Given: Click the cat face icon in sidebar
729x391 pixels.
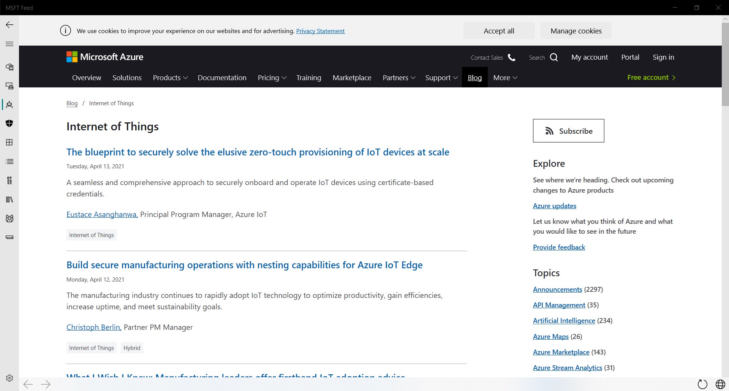Looking at the screenshot, I should tap(9, 218).
